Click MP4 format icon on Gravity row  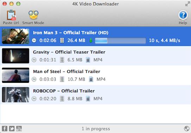click(88, 60)
